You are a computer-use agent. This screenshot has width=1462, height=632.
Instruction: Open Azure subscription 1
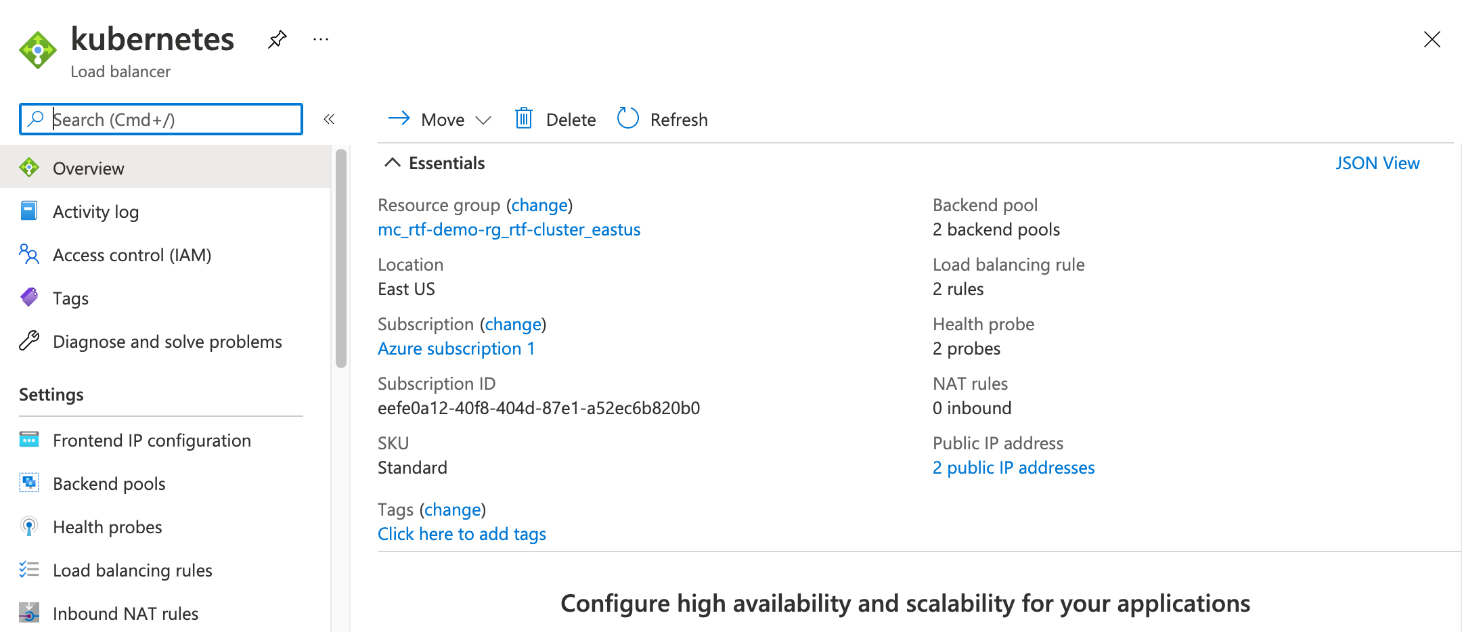tap(456, 348)
